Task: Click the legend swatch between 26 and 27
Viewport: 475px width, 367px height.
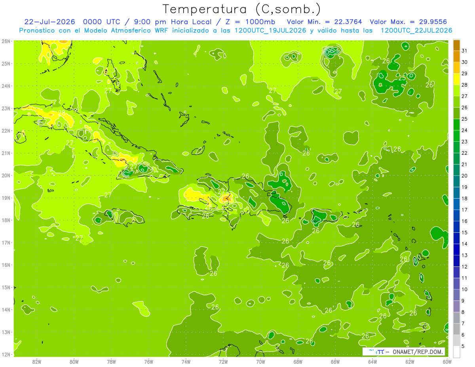Action: pos(456,101)
